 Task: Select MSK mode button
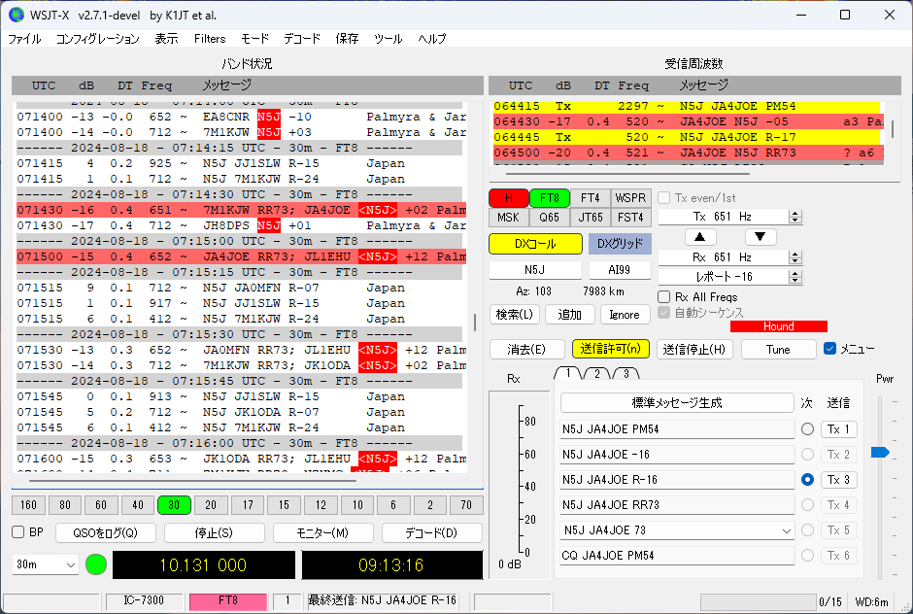click(509, 218)
